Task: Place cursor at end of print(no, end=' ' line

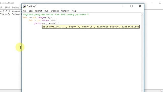Action: tap(59, 23)
